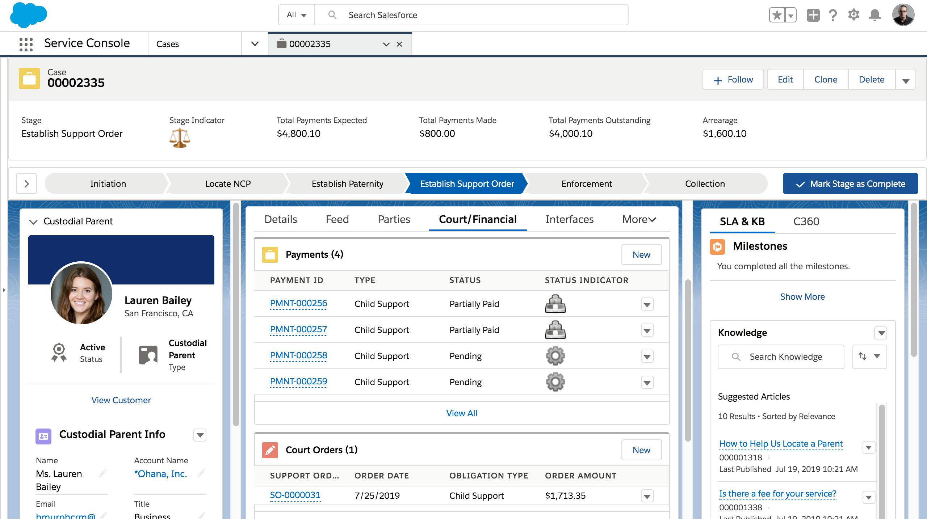Open the More tabs menu
The height and width of the screenshot is (519, 927).
[639, 219]
